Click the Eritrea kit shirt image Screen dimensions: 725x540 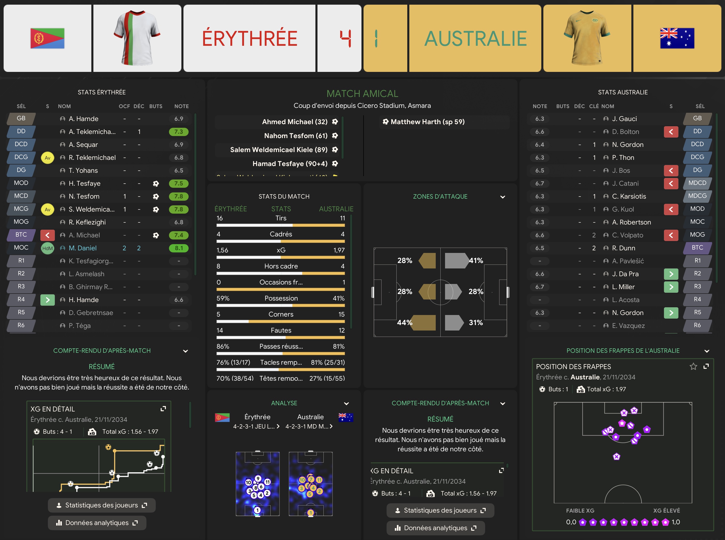(x=137, y=38)
